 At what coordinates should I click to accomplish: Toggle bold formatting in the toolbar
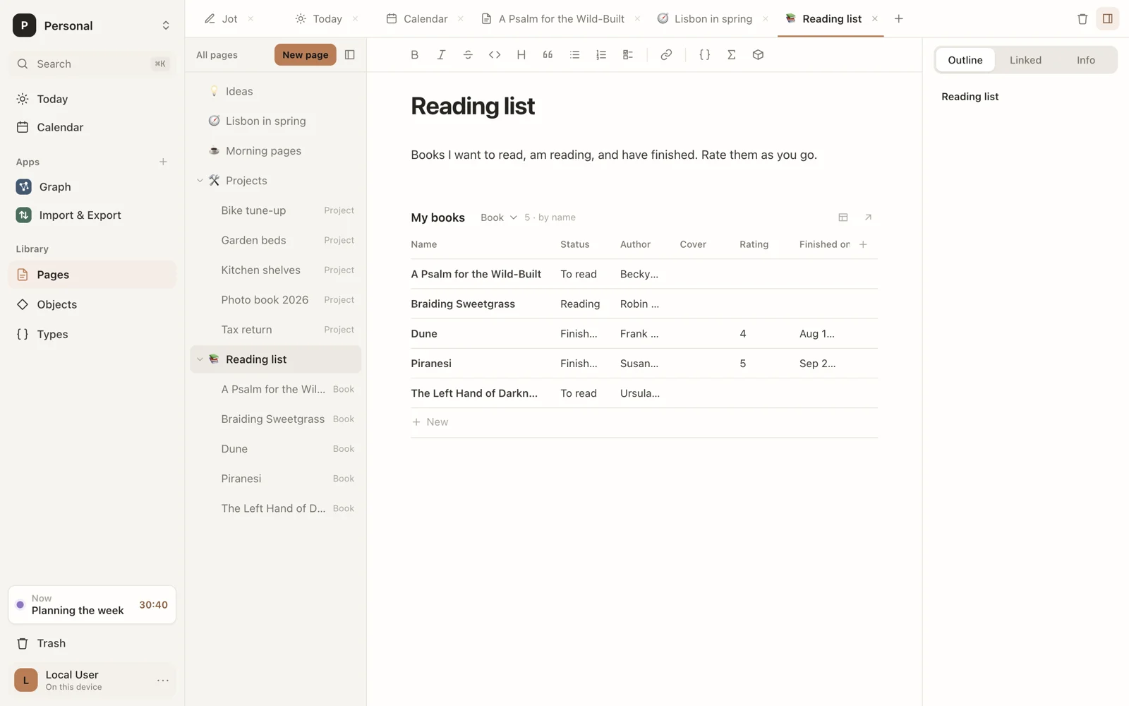(415, 54)
